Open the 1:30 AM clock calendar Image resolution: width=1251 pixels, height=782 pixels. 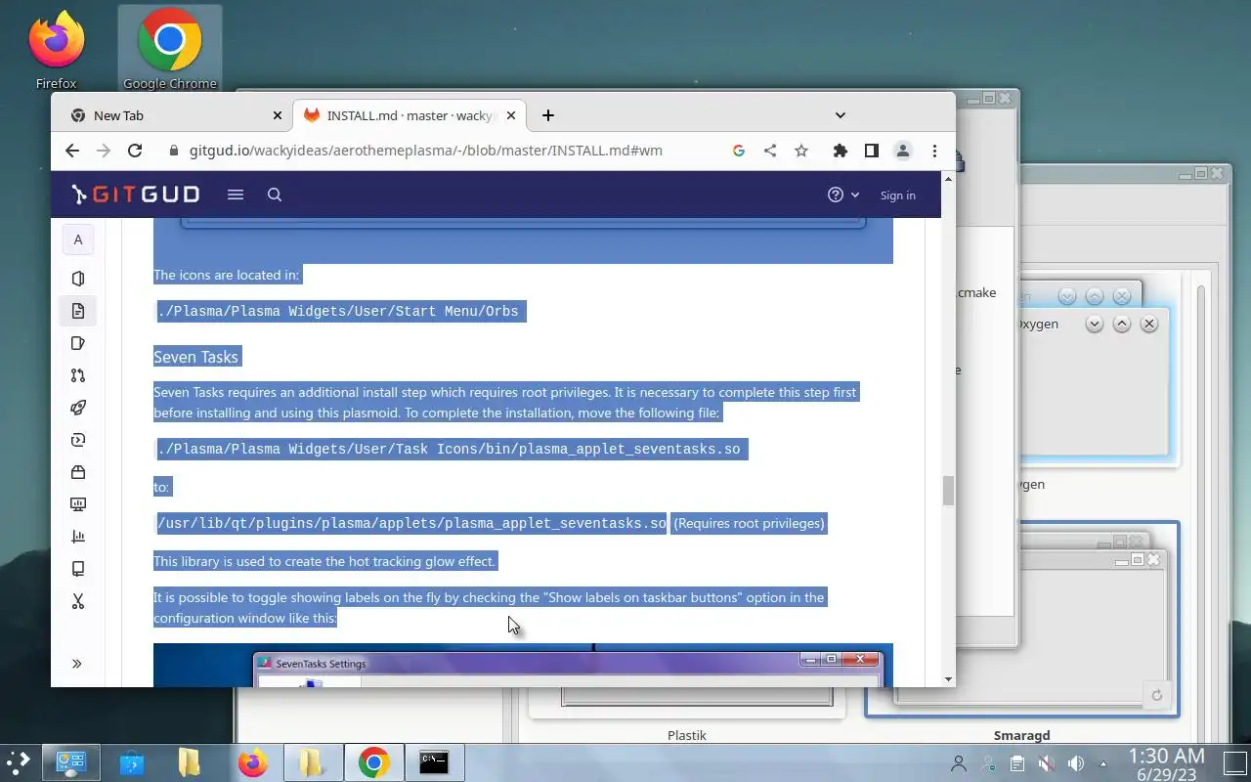coord(1166,763)
